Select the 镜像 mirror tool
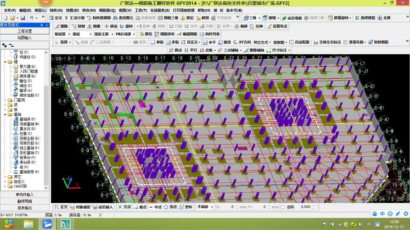The width and height of the screenshot is (410, 230). [94, 26]
